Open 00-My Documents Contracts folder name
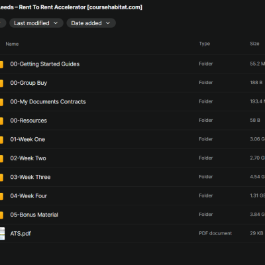 tap(48, 101)
